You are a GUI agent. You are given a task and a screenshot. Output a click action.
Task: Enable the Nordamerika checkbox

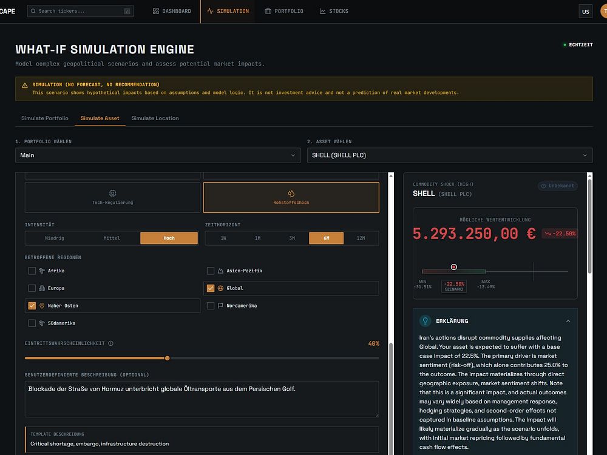tap(211, 306)
